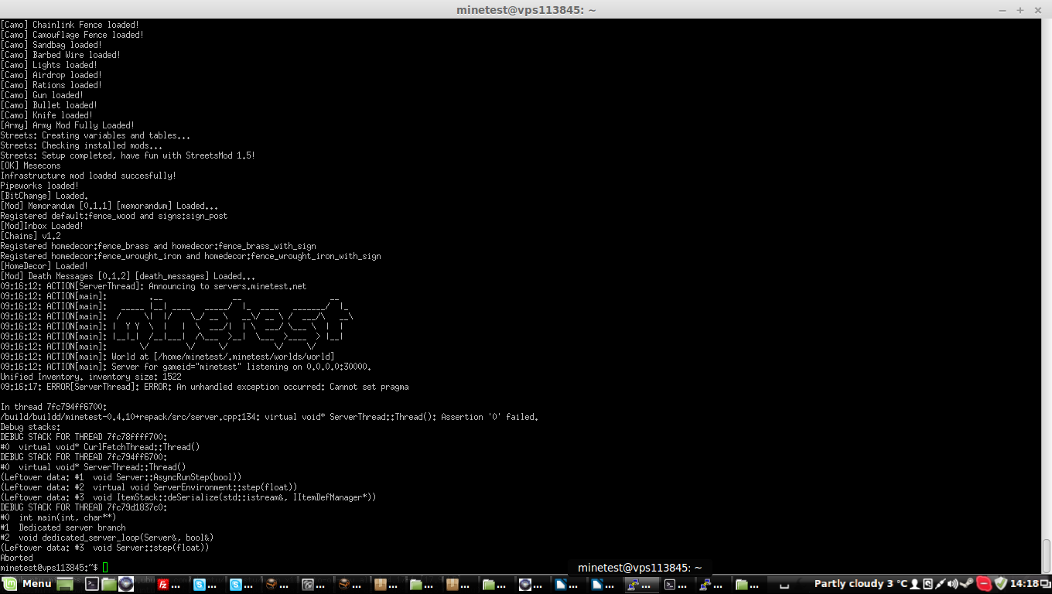Click the user account applet icon

coord(914,584)
